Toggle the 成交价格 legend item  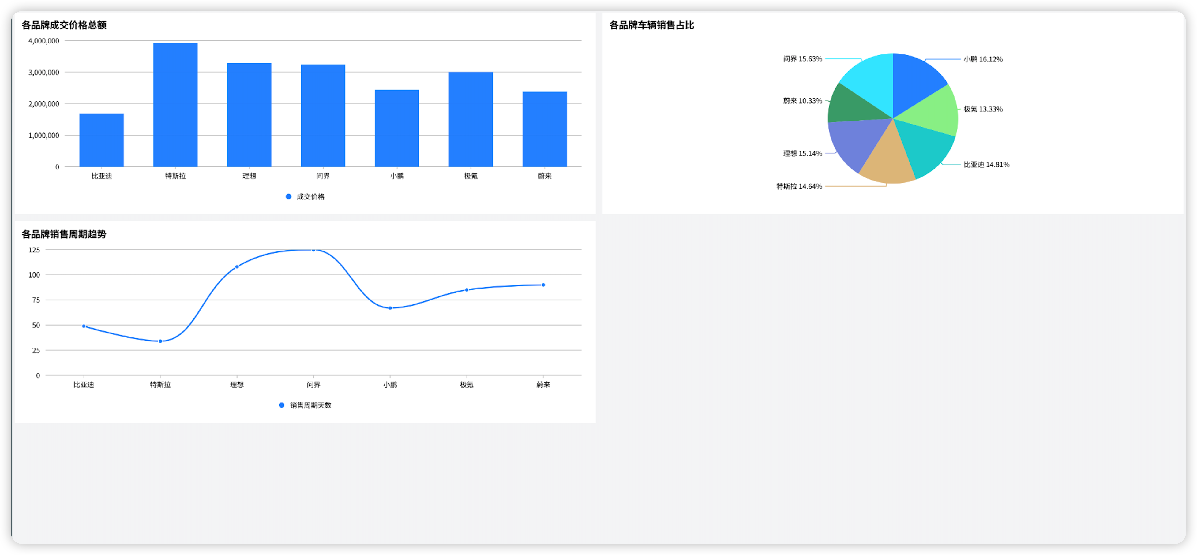[x=305, y=197]
